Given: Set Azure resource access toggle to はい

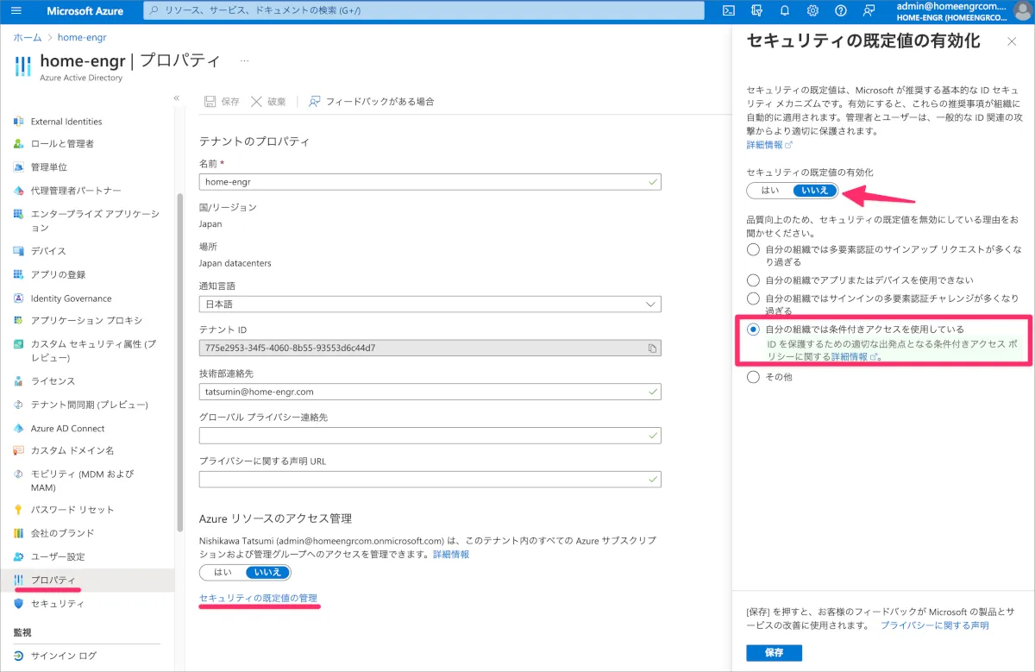Looking at the screenshot, I should 223,572.
